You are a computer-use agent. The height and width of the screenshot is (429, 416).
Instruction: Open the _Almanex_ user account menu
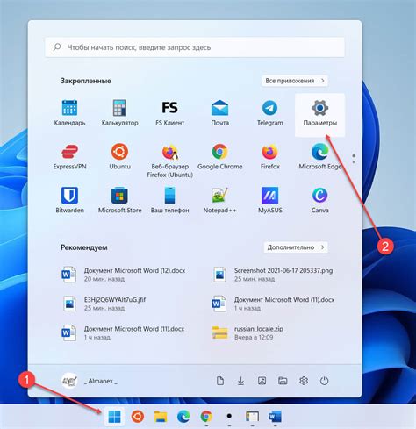pos(90,381)
